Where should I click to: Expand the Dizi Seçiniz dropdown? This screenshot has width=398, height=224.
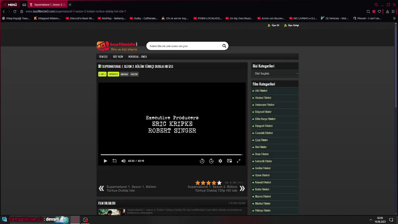tap(275, 74)
